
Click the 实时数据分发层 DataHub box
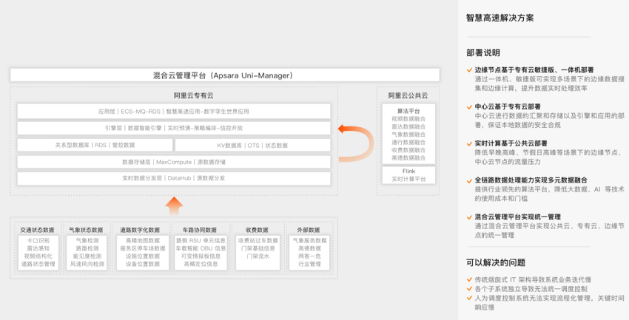pyautogui.click(x=174, y=178)
